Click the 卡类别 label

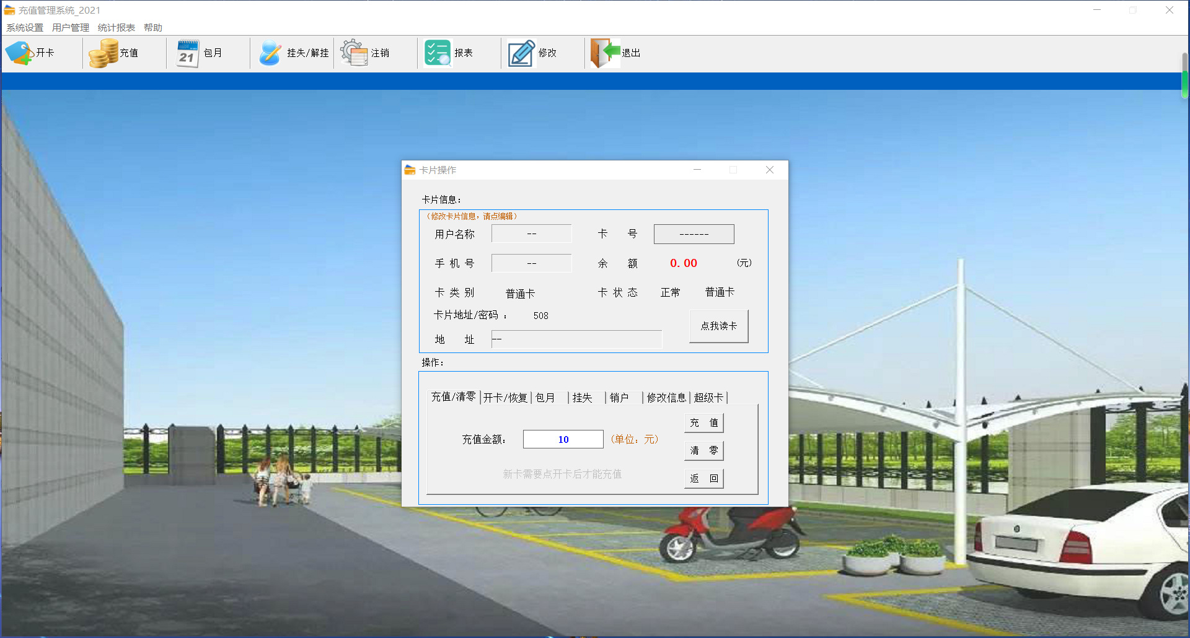tap(454, 292)
